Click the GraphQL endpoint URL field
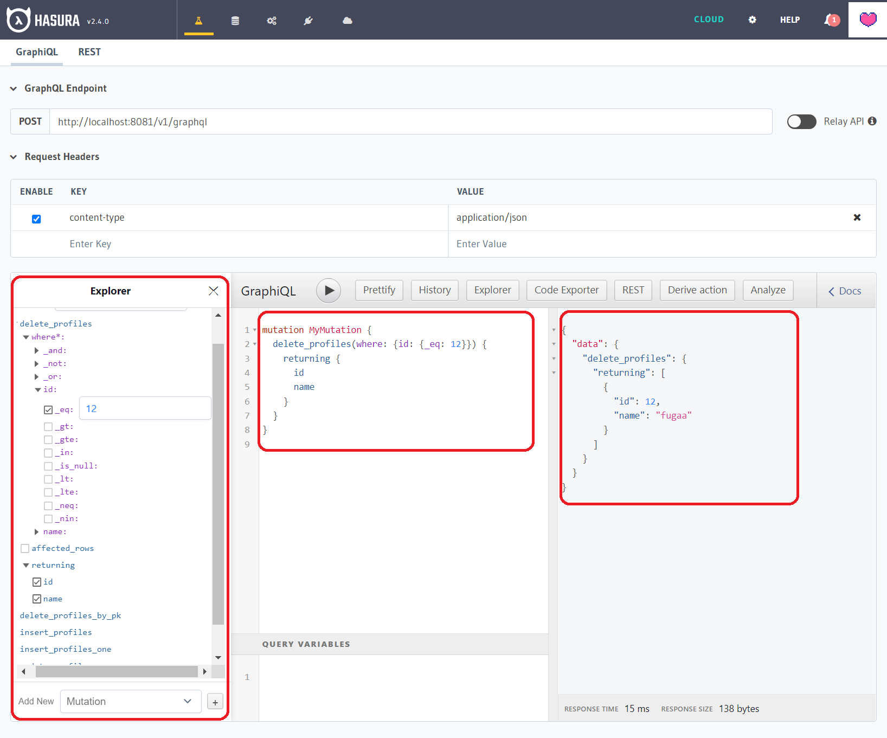This screenshot has width=887, height=738. point(411,121)
